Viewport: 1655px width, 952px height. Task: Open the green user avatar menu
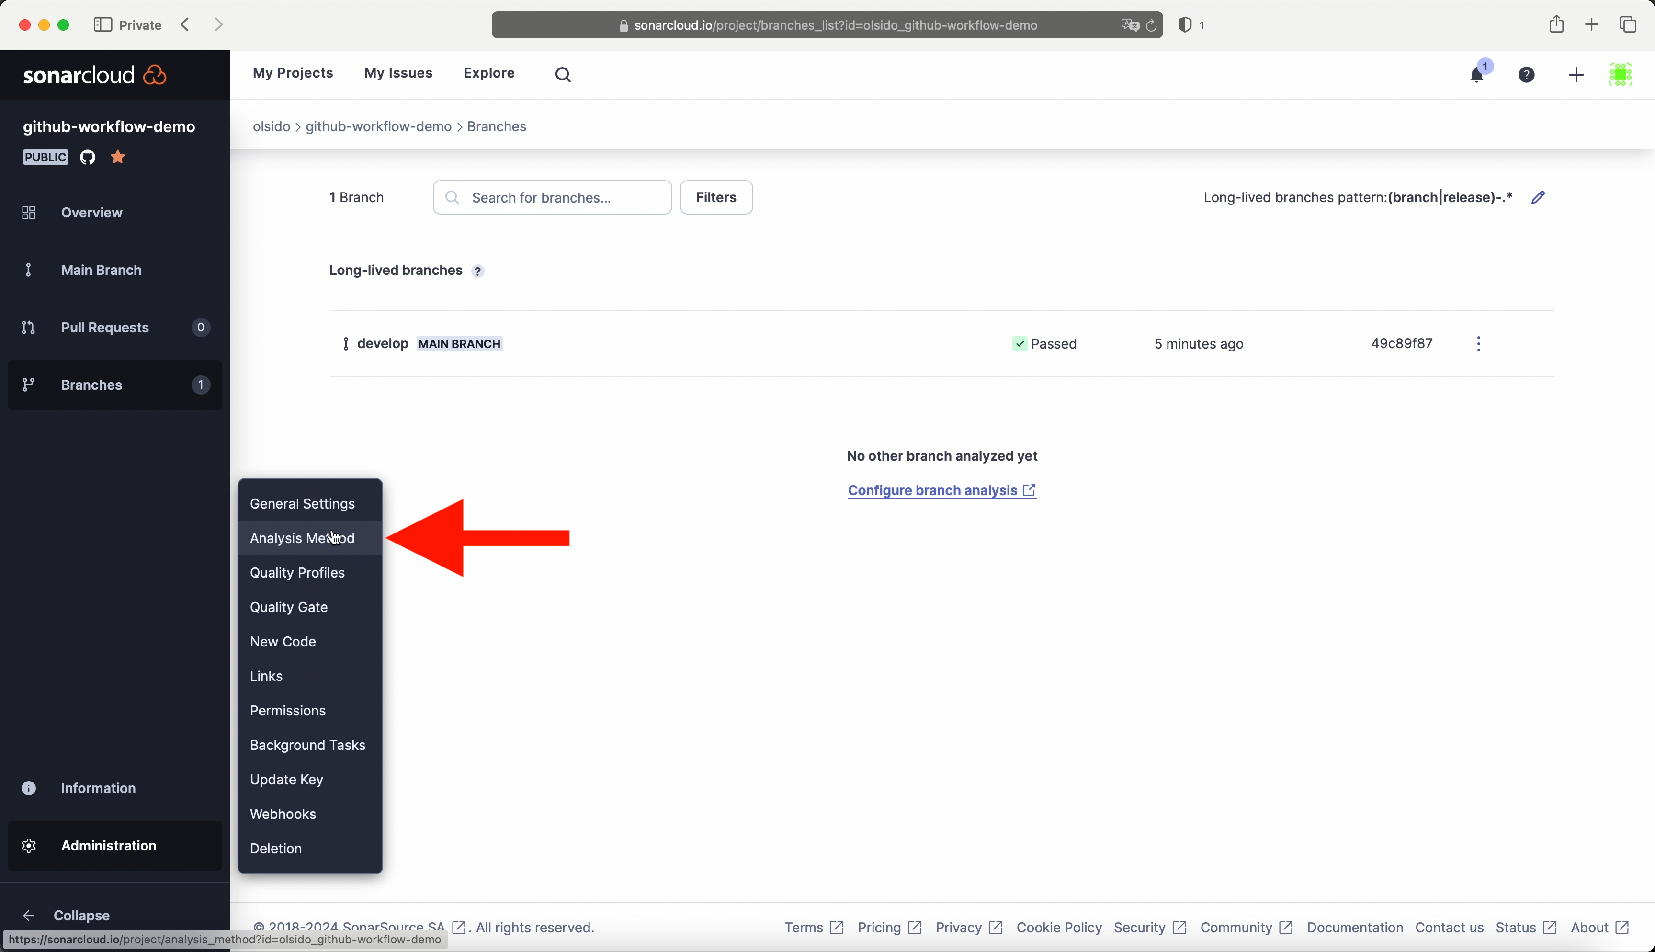tap(1621, 75)
